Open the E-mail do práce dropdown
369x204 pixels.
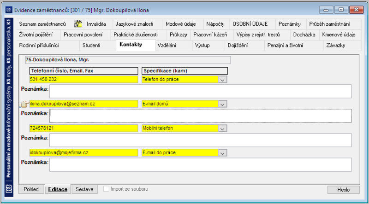222,153
